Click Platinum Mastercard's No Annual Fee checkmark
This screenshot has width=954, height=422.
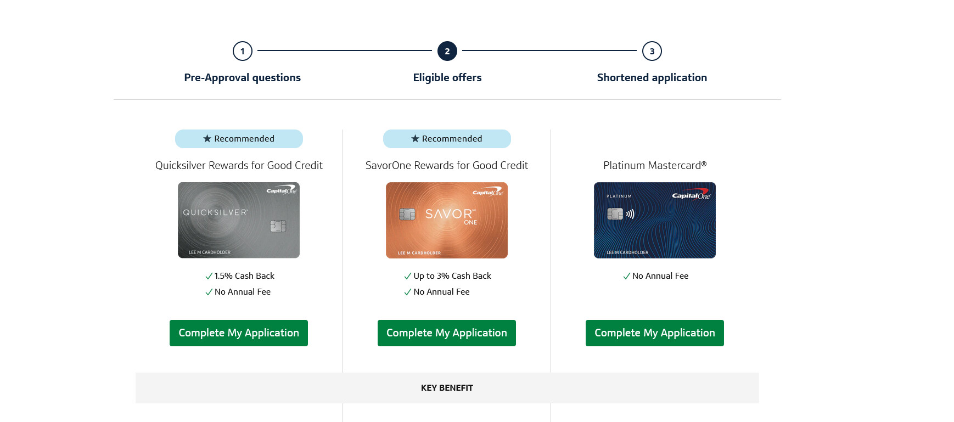627,276
